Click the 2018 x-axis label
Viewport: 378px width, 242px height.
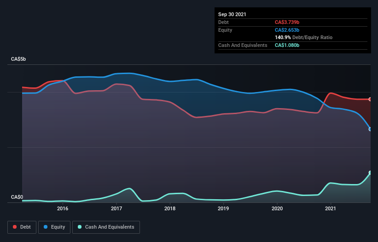tap(170, 208)
